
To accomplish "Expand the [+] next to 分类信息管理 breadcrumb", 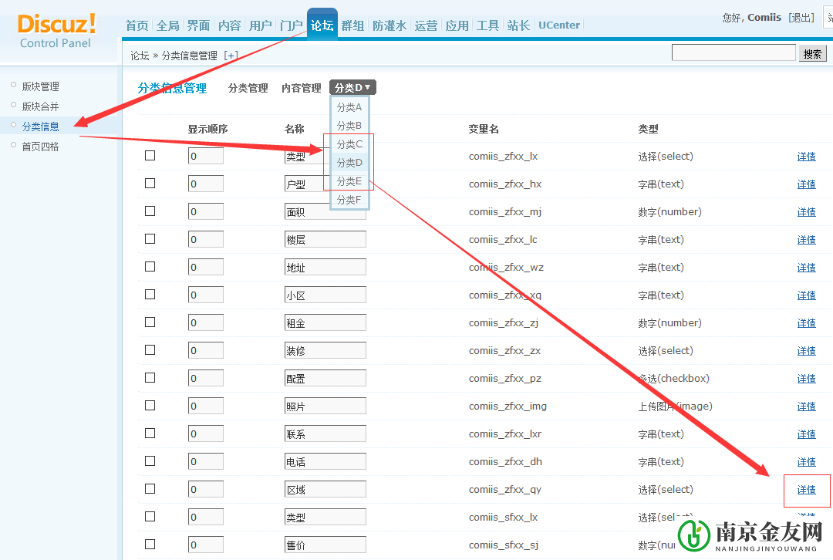I will [231, 56].
